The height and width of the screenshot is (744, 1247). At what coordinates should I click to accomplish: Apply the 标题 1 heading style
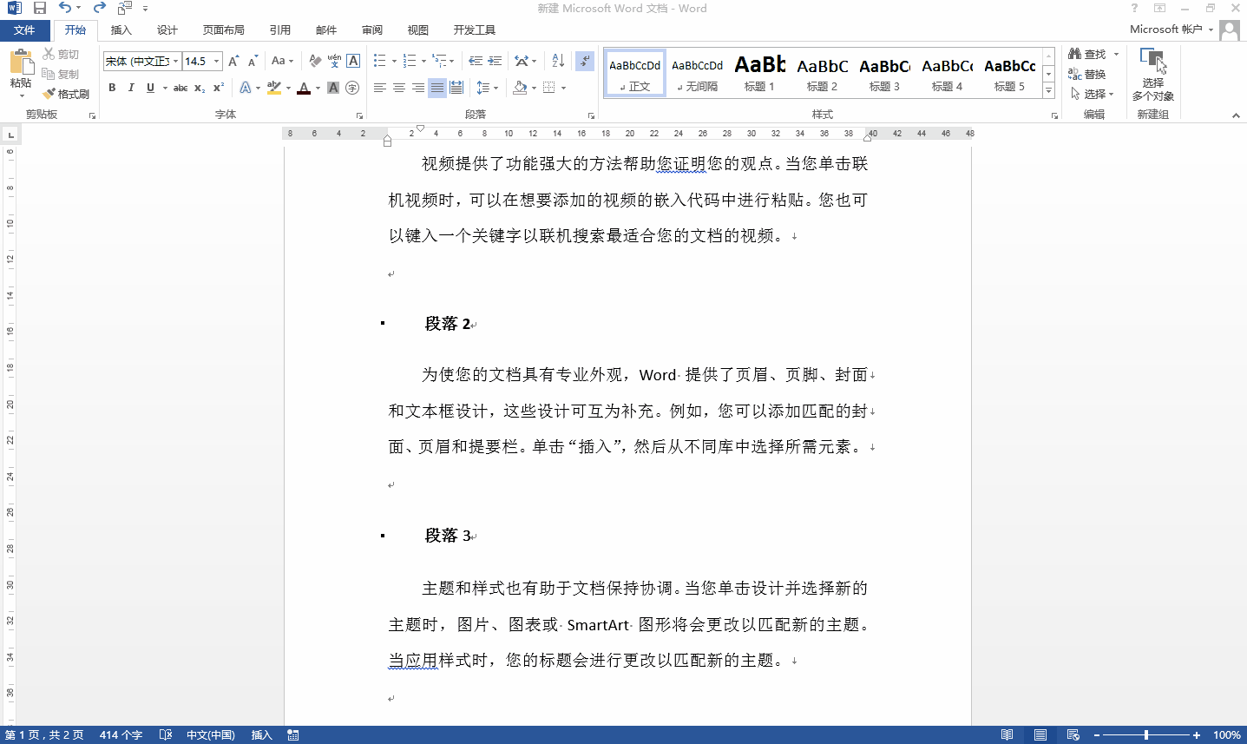pyautogui.click(x=759, y=73)
